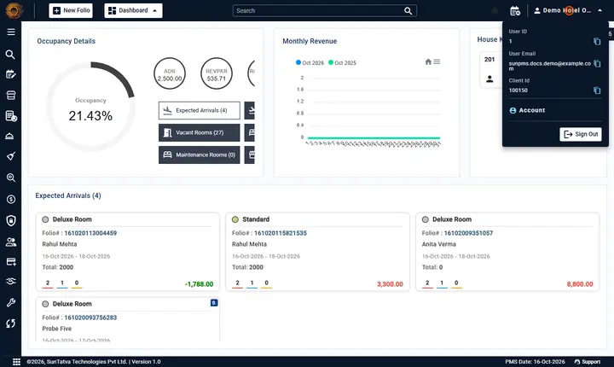This screenshot has width=614, height=367.
Task: Open the Dashboard dropdown
Action: click(133, 10)
